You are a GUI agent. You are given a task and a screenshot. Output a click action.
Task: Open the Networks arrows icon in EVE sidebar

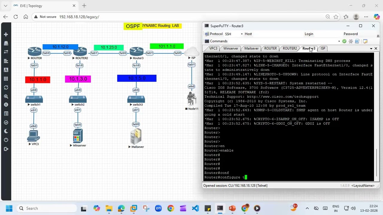6,52
